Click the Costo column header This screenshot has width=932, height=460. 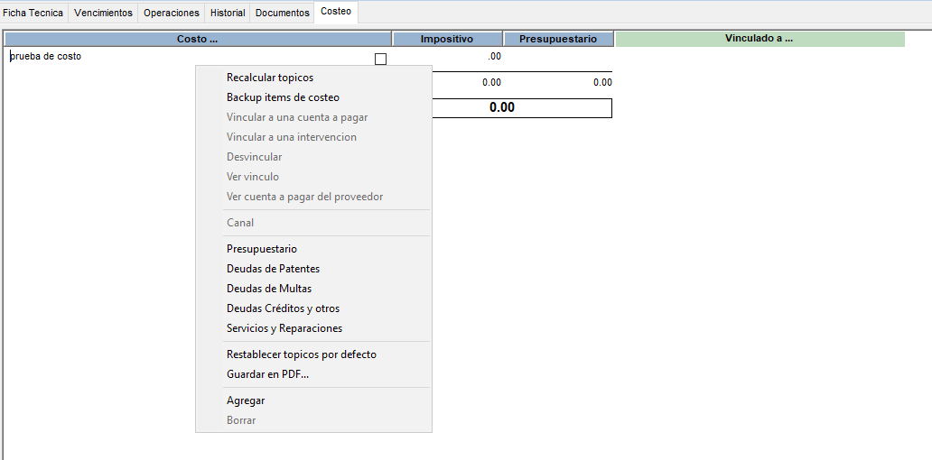point(197,39)
